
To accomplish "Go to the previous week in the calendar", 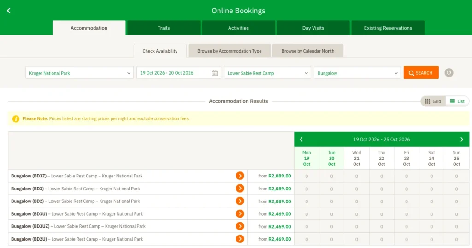I will tap(301, 139).
